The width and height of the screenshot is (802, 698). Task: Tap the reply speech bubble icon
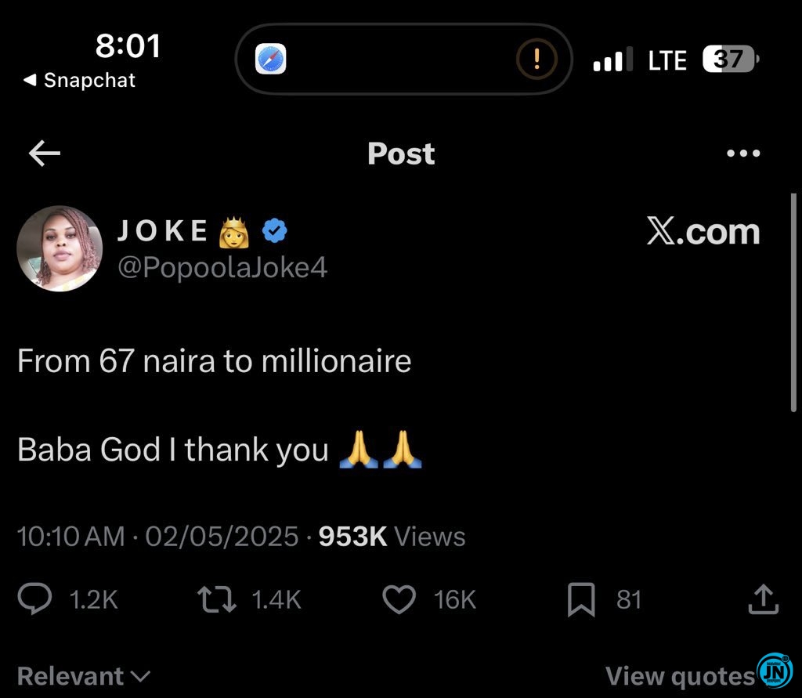tap(35, 599)
